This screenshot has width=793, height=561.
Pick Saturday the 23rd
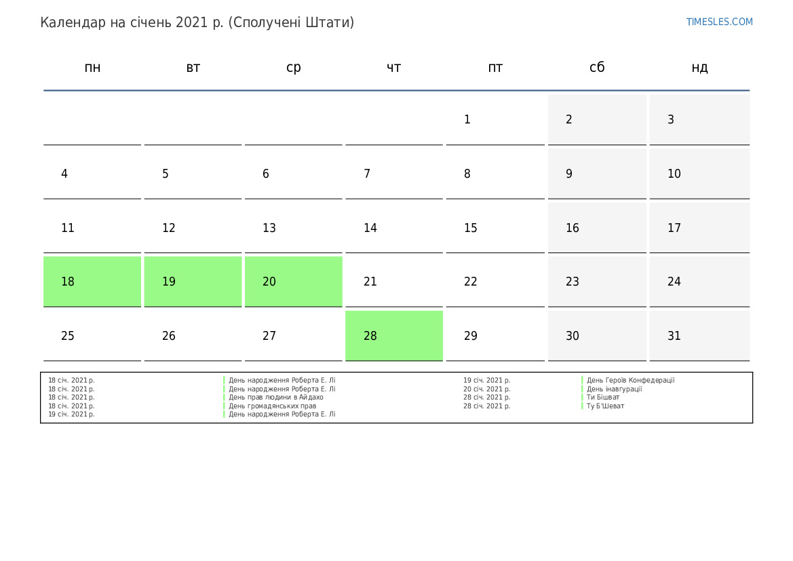[x=596, y=282]
